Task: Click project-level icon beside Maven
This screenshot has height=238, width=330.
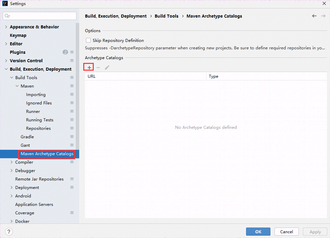Action: 72,86
